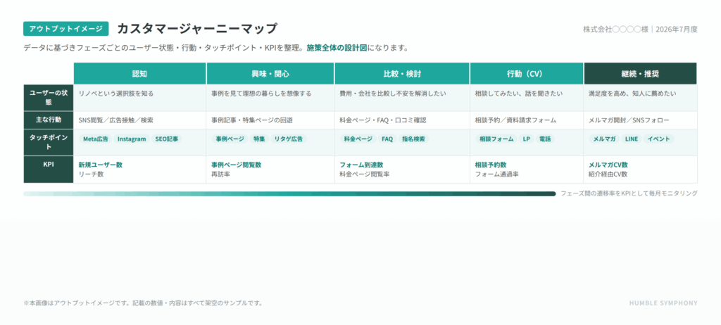Select the 認知 column header
Image resolution: width=721 pixels, height=325 pixels.
click(140, 74)
